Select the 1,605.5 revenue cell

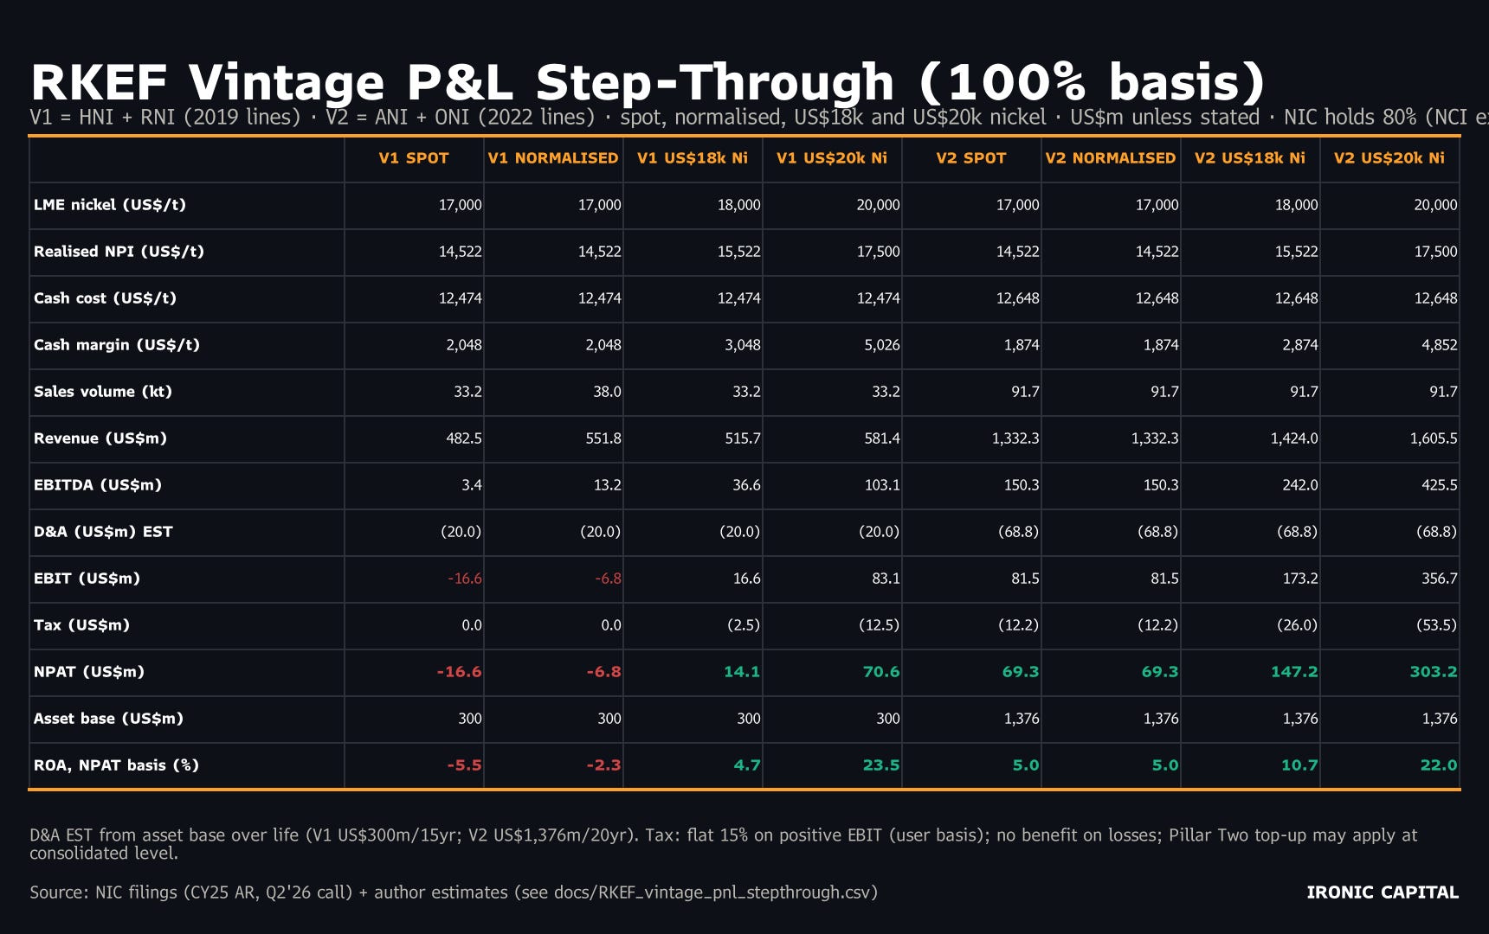(1434, 438)
